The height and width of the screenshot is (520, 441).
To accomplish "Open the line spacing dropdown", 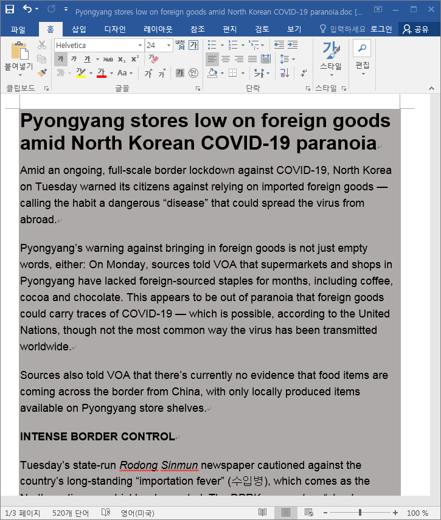I will coord(287,59).
